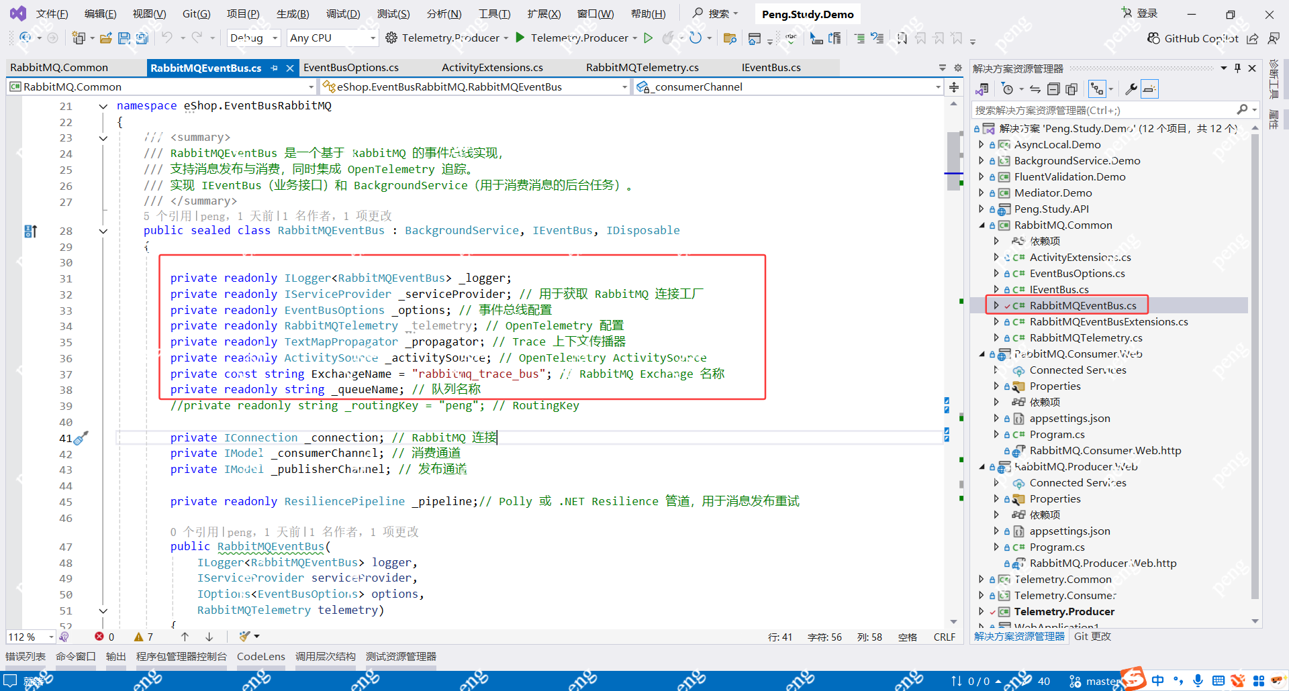Click the Solution Explorer vertical scrollbar
Viewport: 1289px width, 691px height.
pyautogui.click(x=1255, y=366)
